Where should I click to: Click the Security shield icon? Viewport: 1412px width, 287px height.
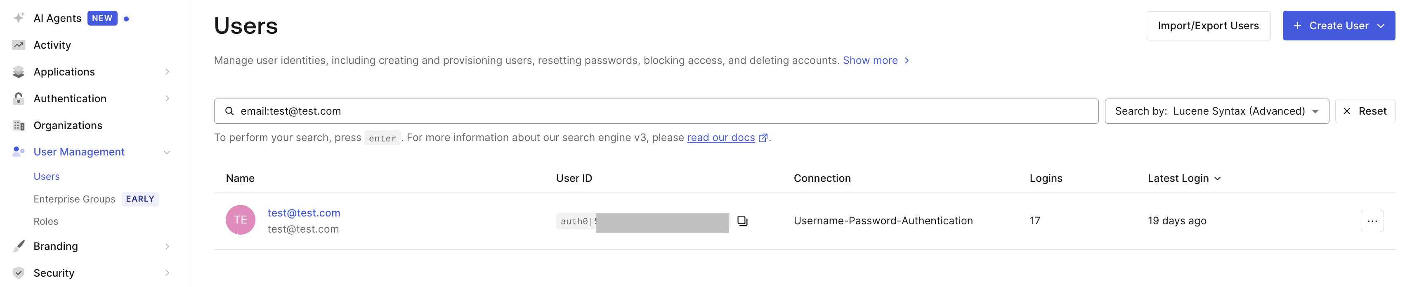tap(19, 273)
